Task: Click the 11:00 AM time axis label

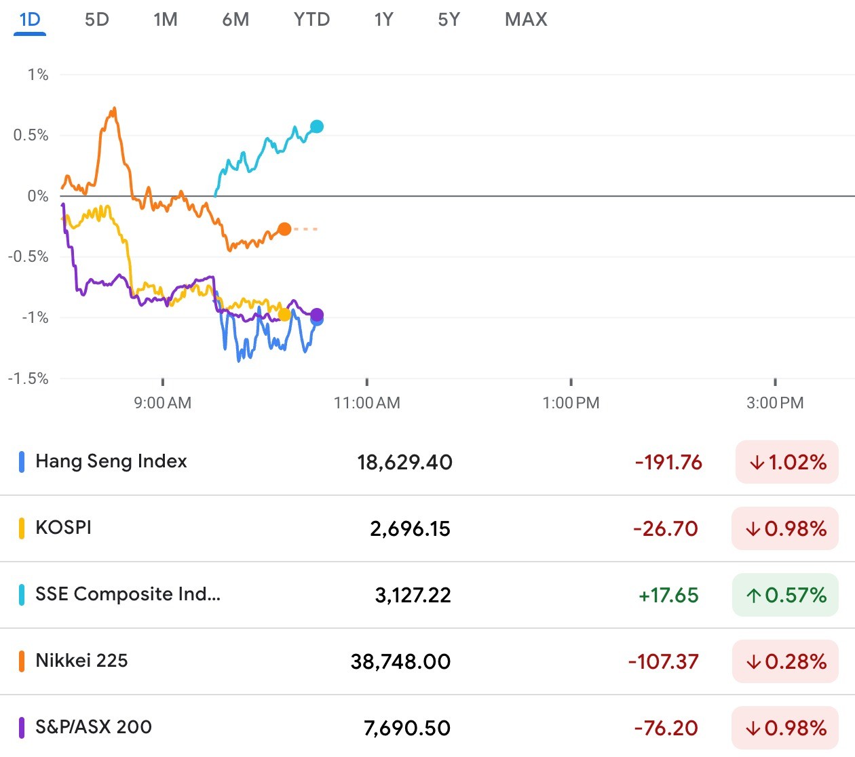Action: 367,403
